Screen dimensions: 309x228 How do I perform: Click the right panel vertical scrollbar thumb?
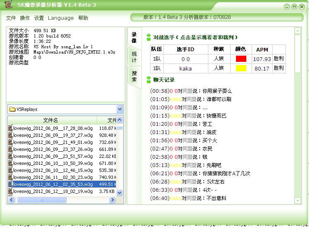(297, 54)
